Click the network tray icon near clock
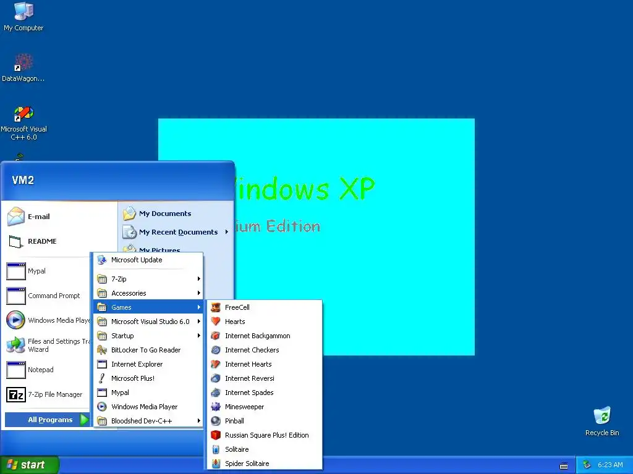Screen dimensions: 633x474 pyautogui.click(x=587, y=465)
